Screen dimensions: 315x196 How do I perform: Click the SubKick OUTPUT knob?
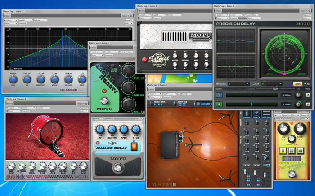coord(83,166)
